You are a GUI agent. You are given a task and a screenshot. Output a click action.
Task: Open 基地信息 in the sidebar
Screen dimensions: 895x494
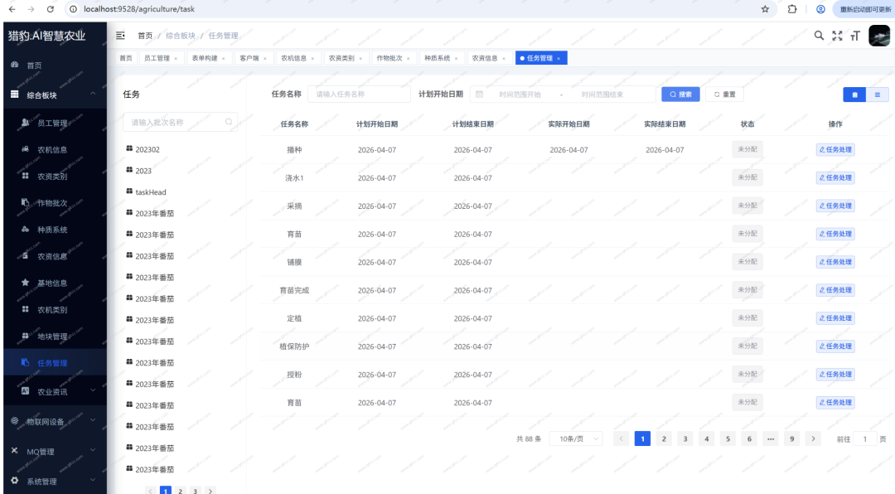(55, 283)
